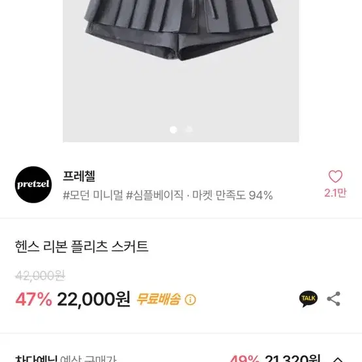Viewport: 362px width, 362px height.
Task: Tap the heart icon to like 프레첼 store
Action: coord(335,176)
